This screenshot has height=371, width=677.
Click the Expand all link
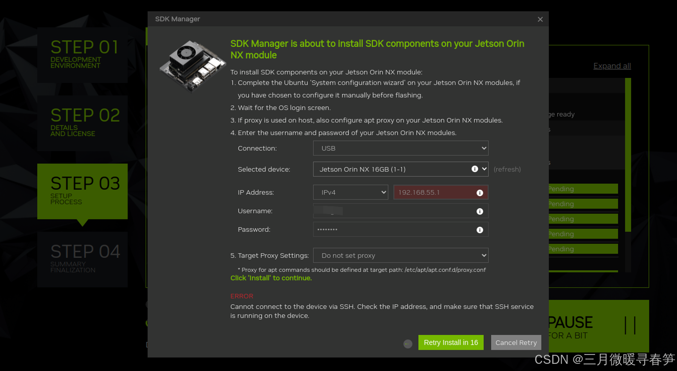tap(612, 66)
